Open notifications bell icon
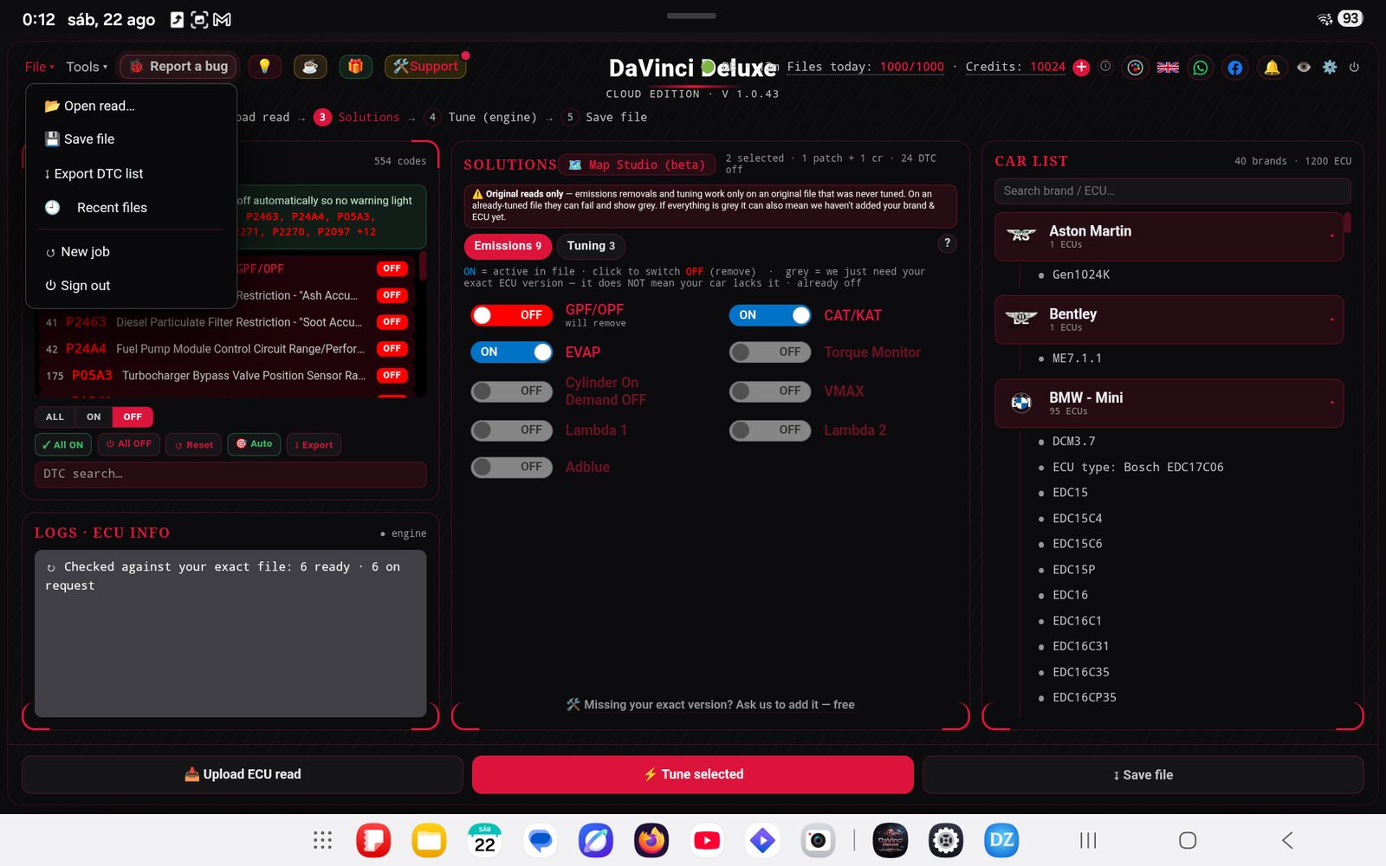1386x866 pixels. coord(1272,68)
